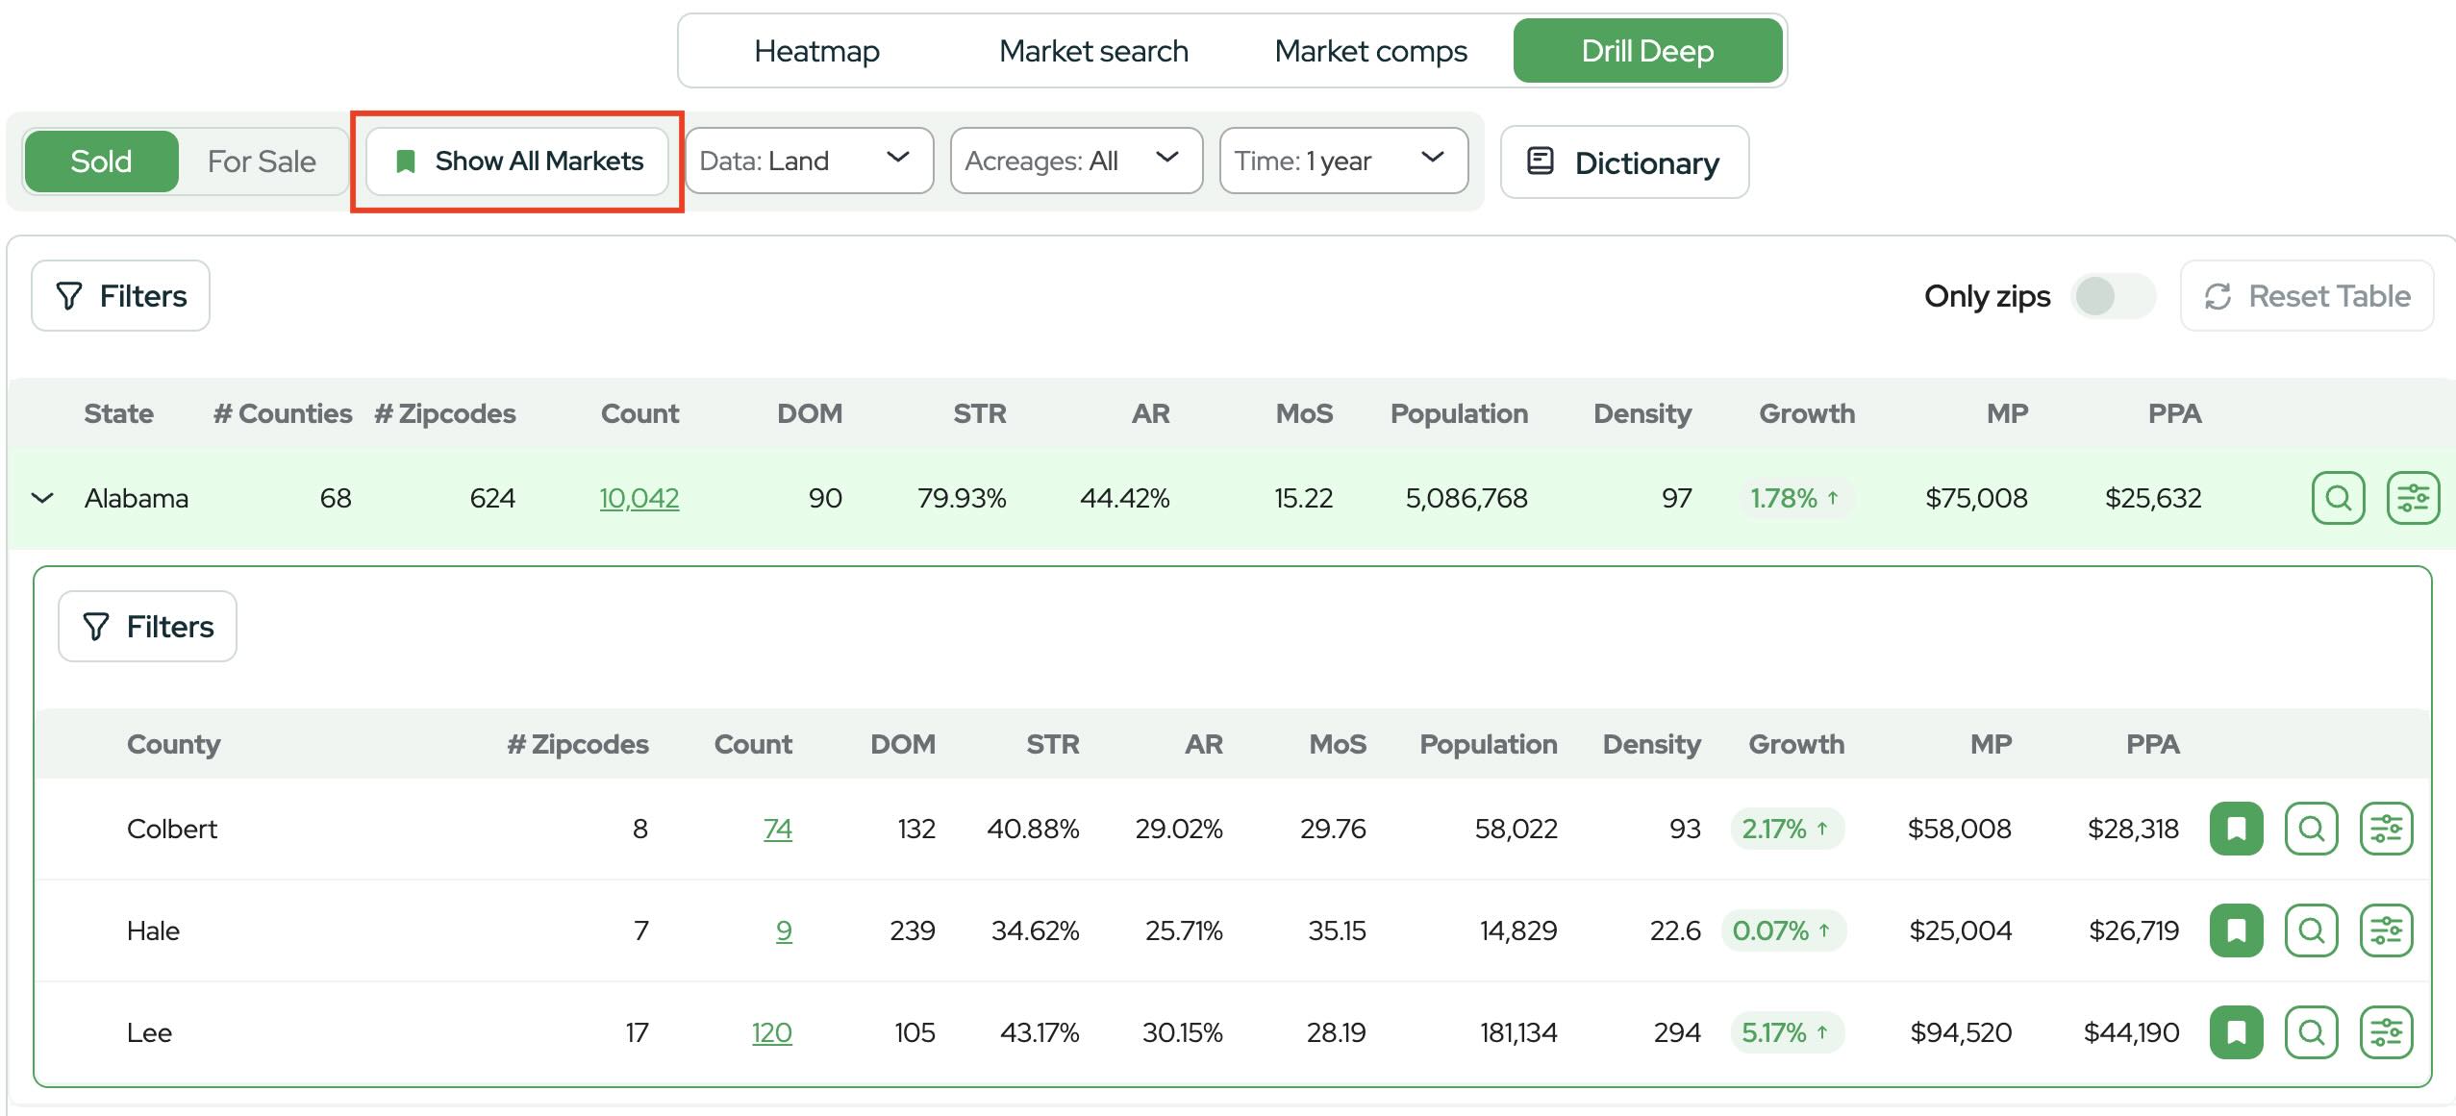Viewport: 2456px width, 1116px height.
Task: Click the bookmark icon for Colbert county
Action: (2236, 829)
